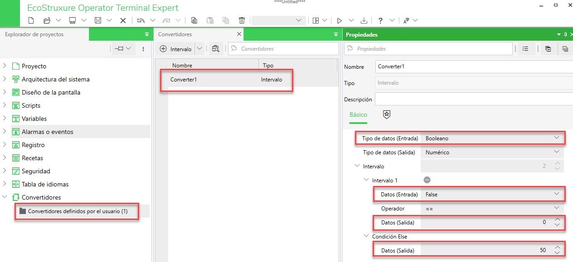
Task: Select the Scripts tree item
Action: point(31,105)
